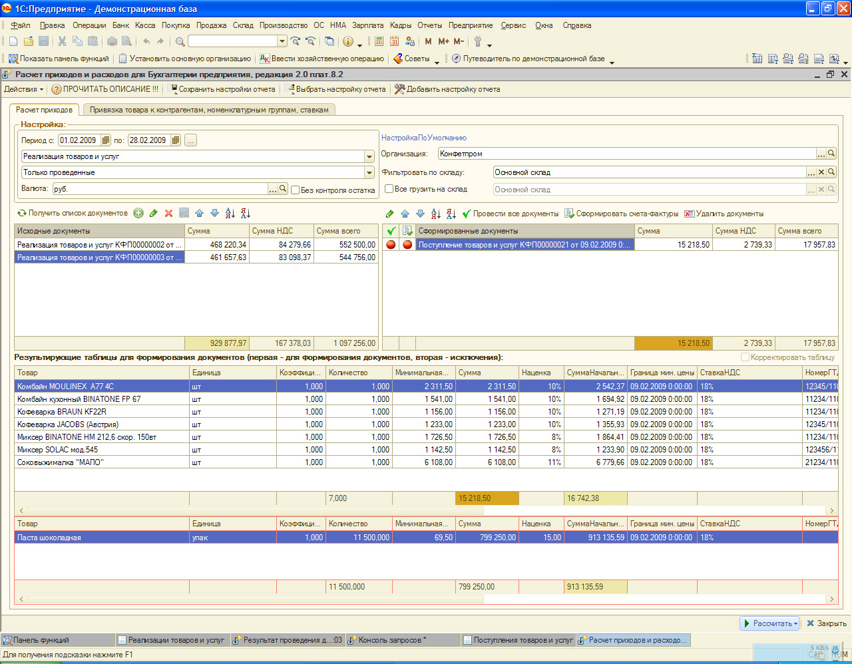Click the Print icon in the toolbar
The height and width of the screenshot is (664, 852).
(x=112, y=41)
